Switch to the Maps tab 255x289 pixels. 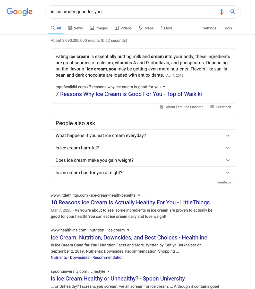pyautogui.click(x=146, y=28)
